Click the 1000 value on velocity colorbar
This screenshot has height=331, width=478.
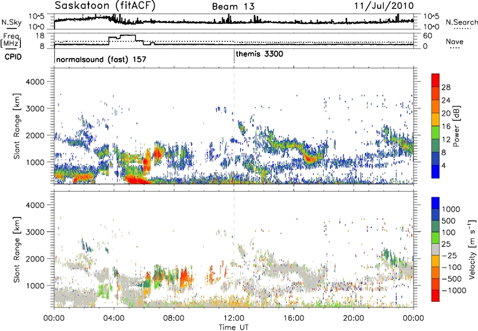451,209
